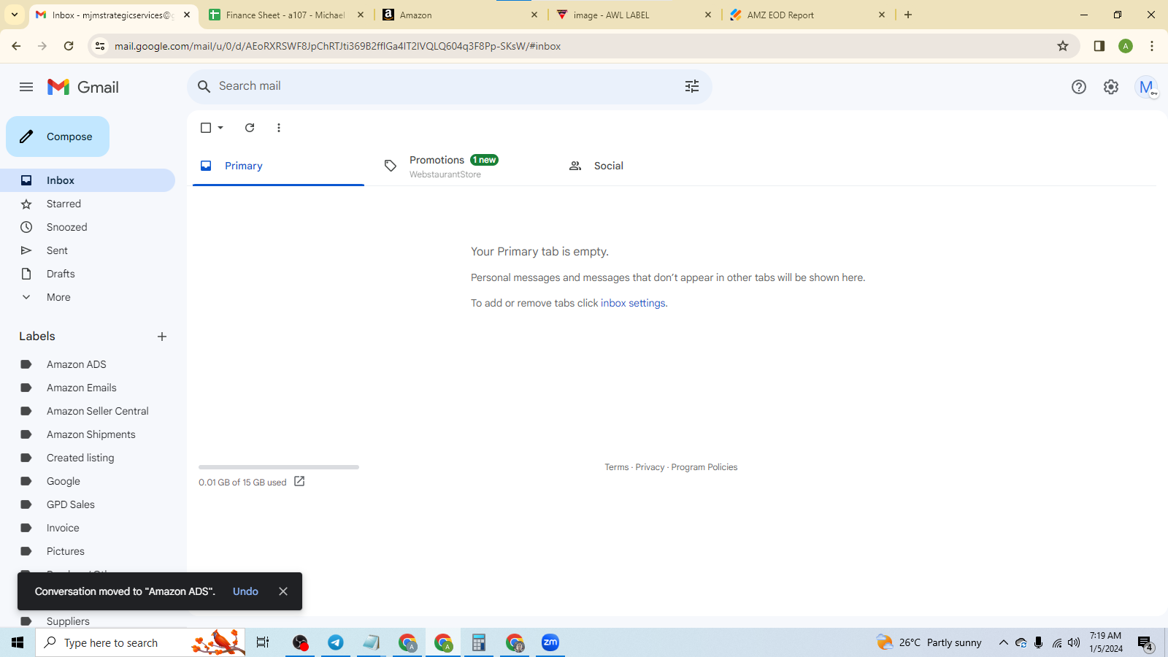Open Task View on taskbar
Image resolution: width=1168 pixels, height=657 pixels.
[263, 642]
